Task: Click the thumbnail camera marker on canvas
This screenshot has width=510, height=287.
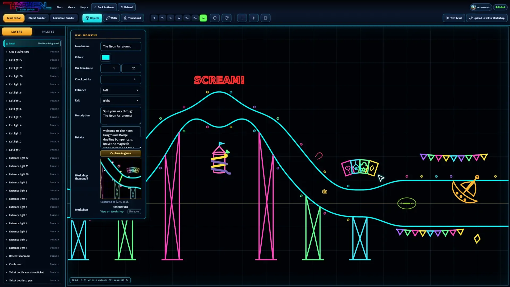Action: coord(325,192)
